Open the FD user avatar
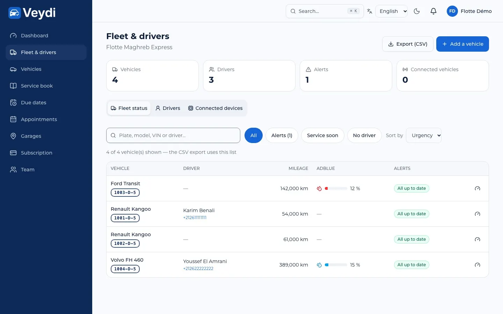Image resolution: width=503 pixels, height=314 pixels. coord(452,11)
